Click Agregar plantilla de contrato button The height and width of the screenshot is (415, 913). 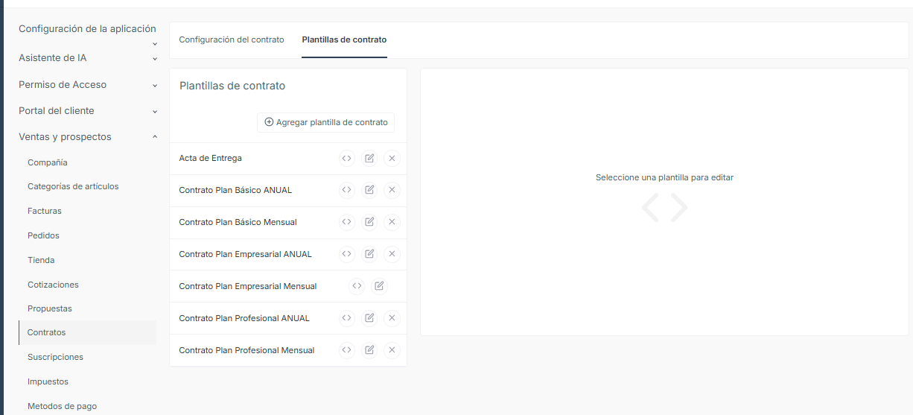[x=326, y=122]
